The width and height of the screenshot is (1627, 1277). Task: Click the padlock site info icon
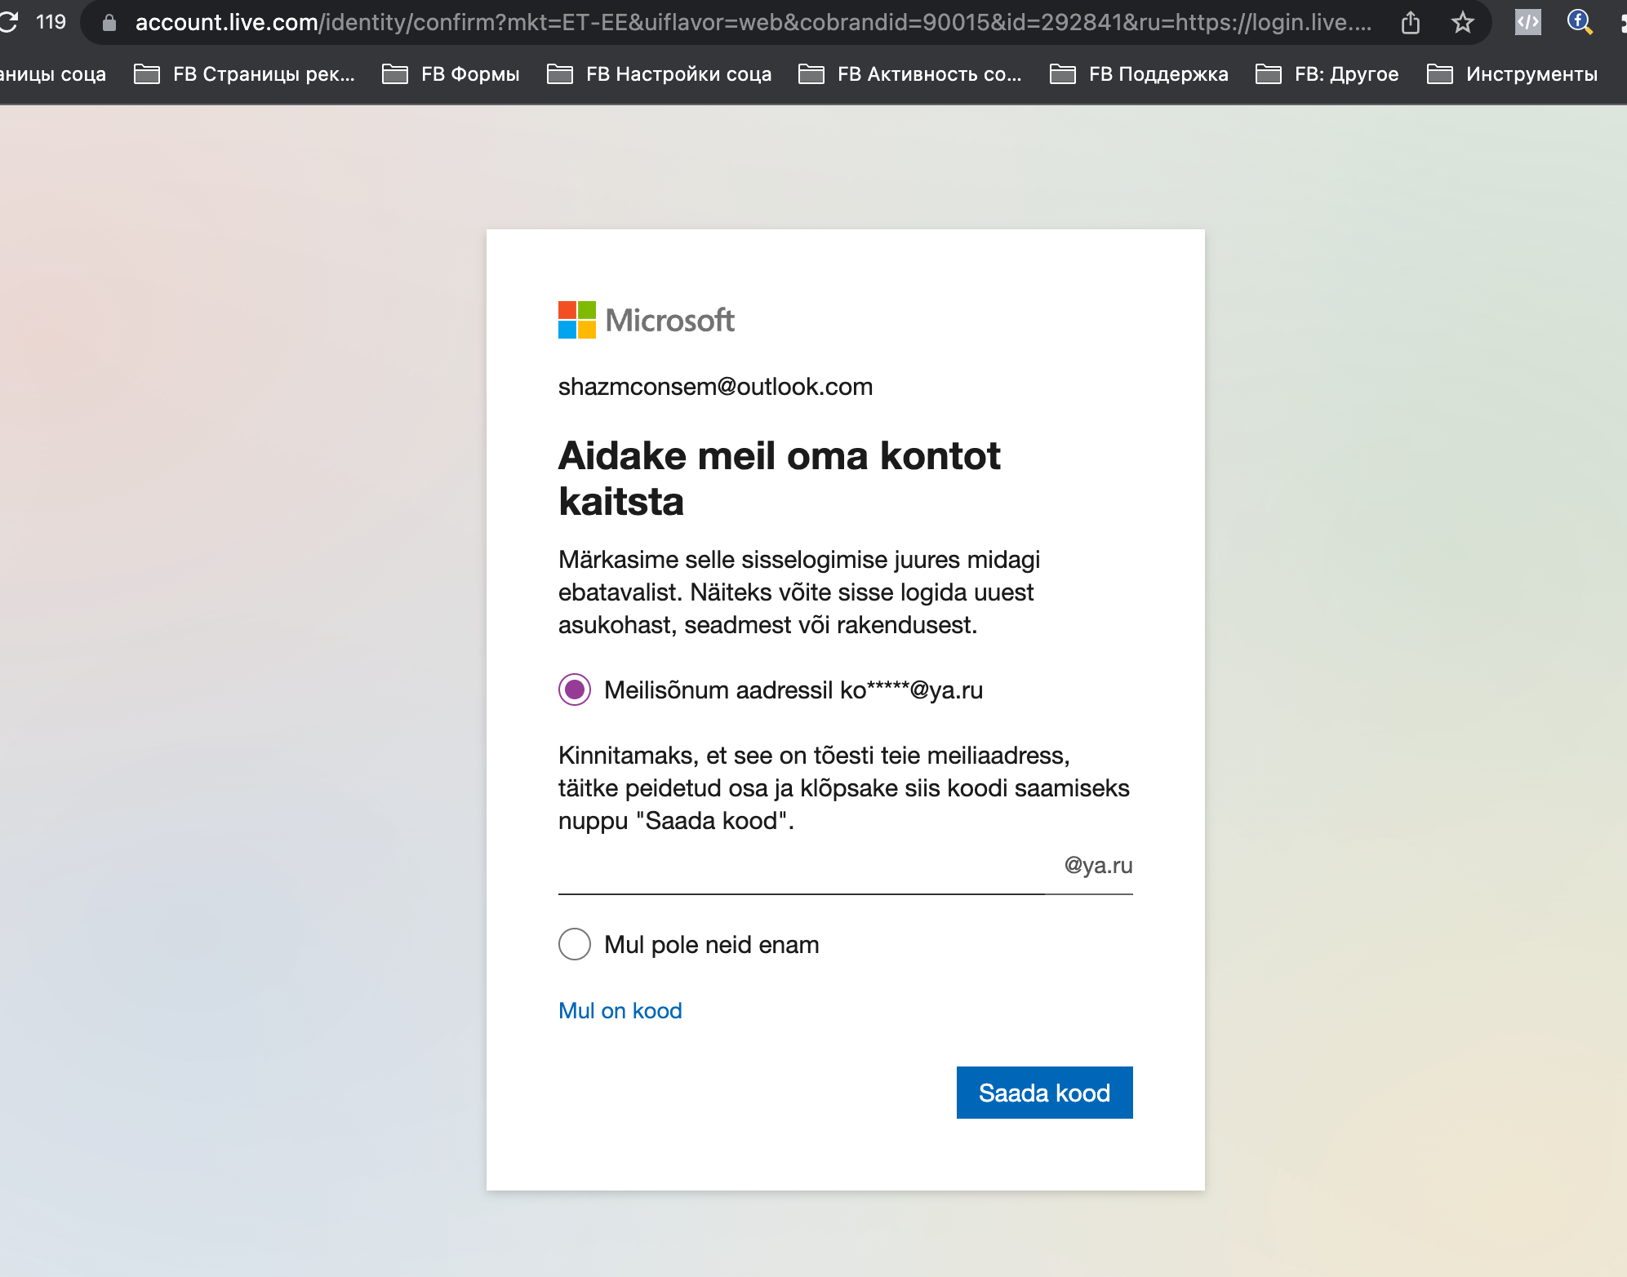pos(109,23)
